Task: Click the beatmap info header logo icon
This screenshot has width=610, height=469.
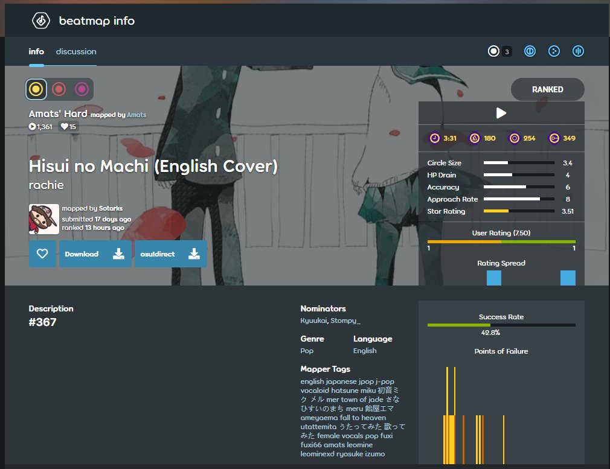Action: pos(41,21)
